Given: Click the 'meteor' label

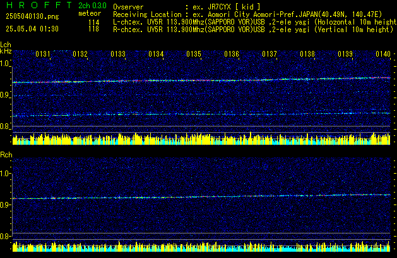Looking at the screenshot, I should tap(90, 13).
